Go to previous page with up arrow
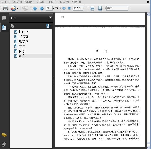The image size is (151, 149). (x=35, y=8)
